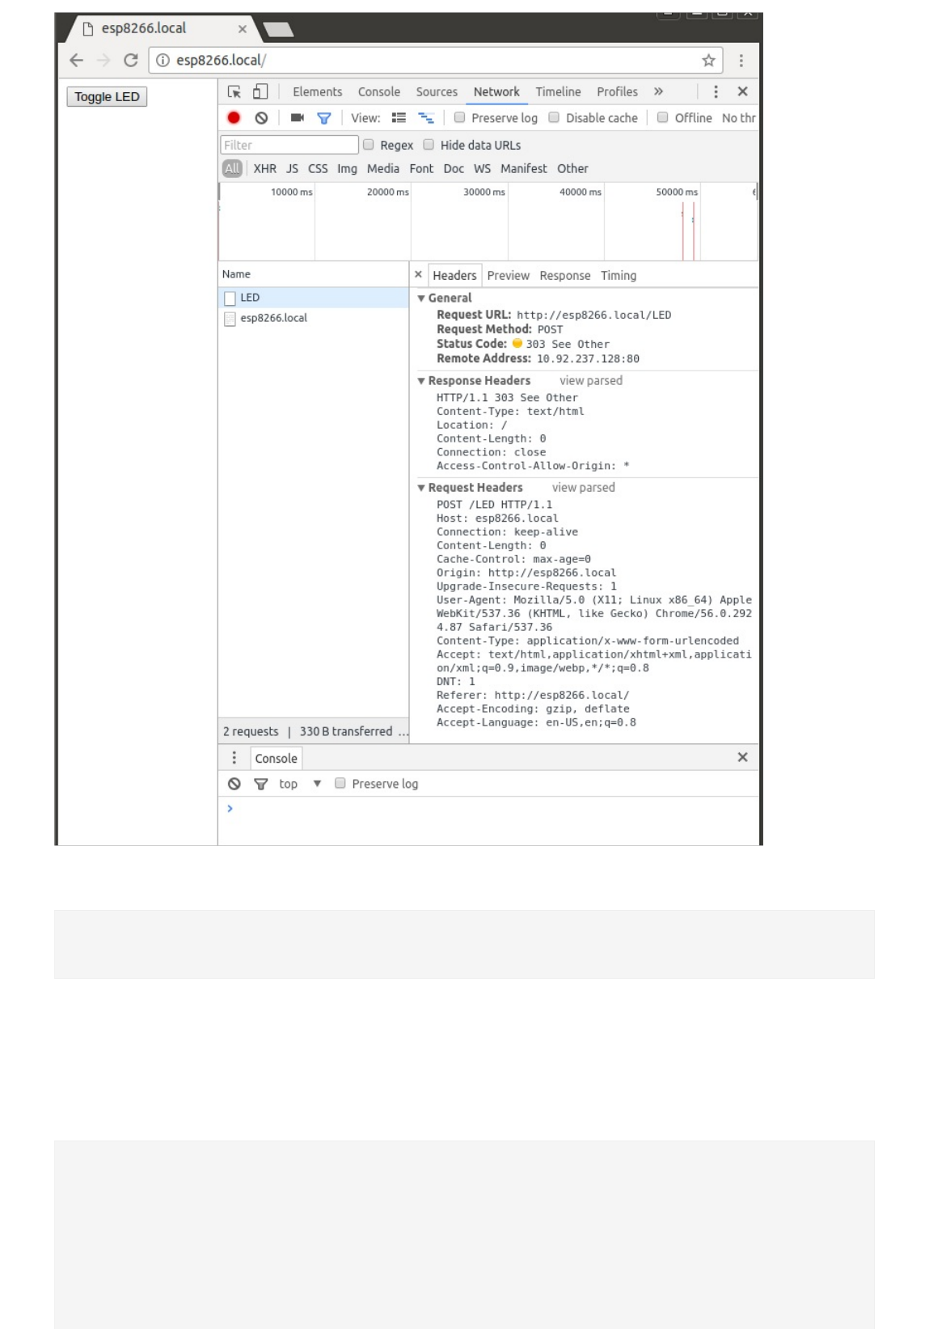
Task: Enable the Disable cache checkbox
Action: tap(554, 118)
